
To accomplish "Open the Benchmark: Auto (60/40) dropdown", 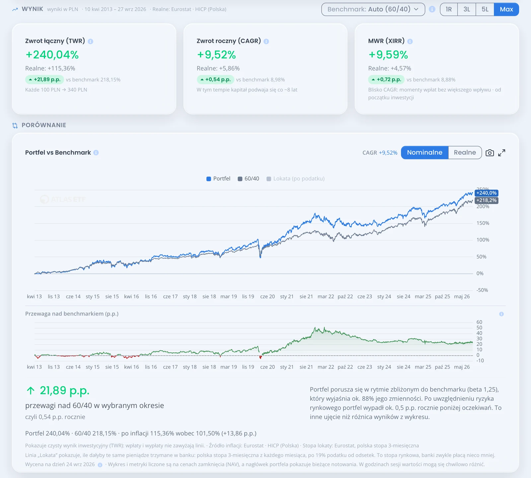I will pos(373,9).
